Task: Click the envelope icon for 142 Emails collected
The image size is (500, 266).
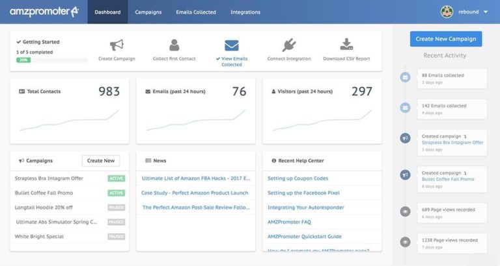Action: pos(406,108)
